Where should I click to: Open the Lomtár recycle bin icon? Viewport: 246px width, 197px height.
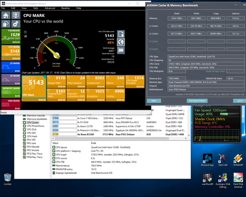point(8,179)
